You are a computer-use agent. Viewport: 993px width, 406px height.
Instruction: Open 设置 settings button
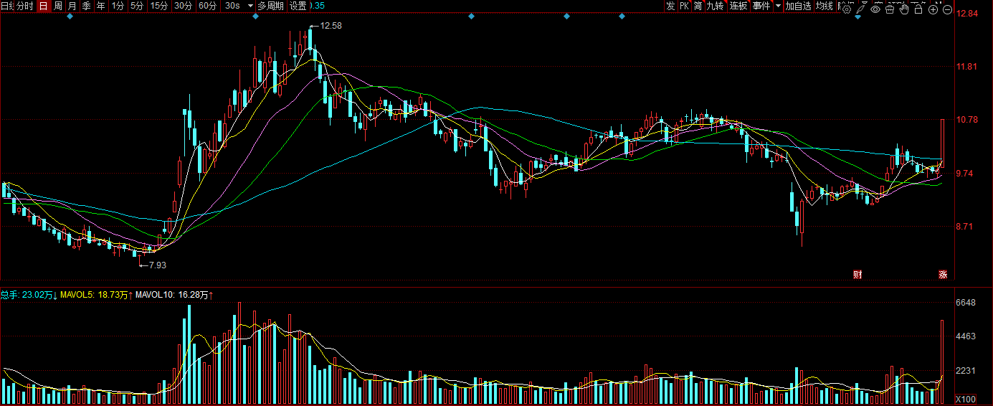click(x=298, y=6)
